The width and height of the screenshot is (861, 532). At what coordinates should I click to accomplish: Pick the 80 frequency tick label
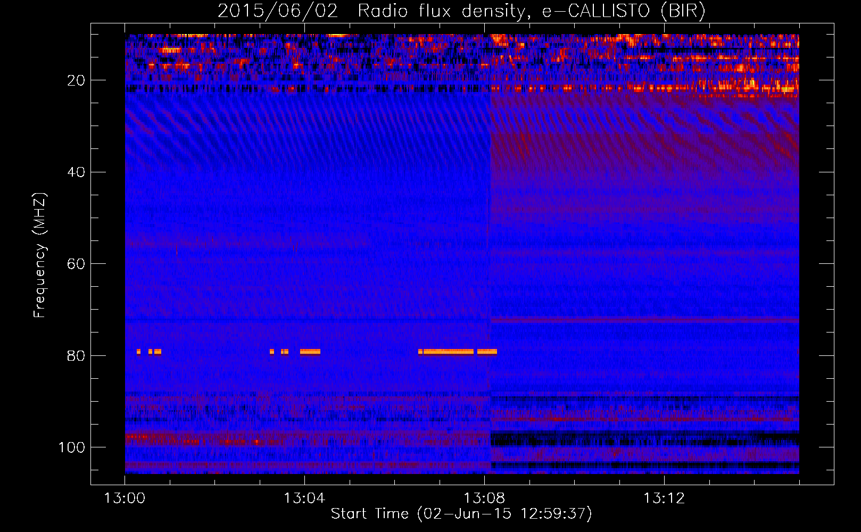click(77, 356)
